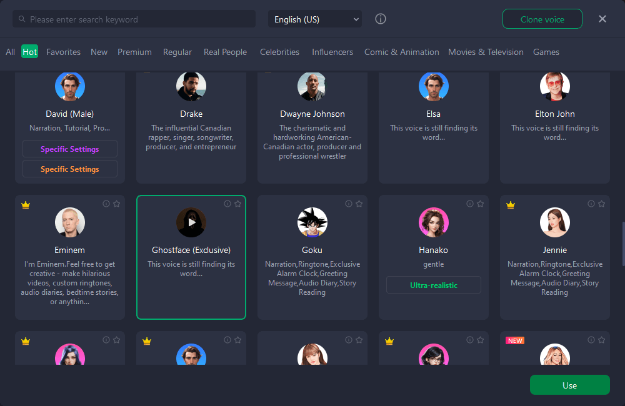Open the info icon next to language selector
This screenshot has height=406, width=625.
(381, 19)
